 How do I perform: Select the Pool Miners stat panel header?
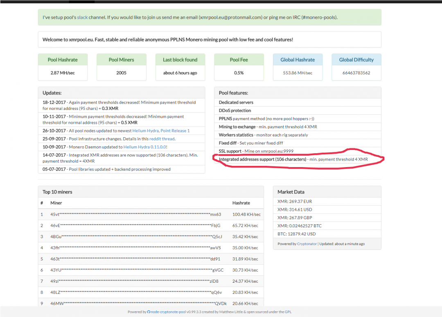coord(121,60)
